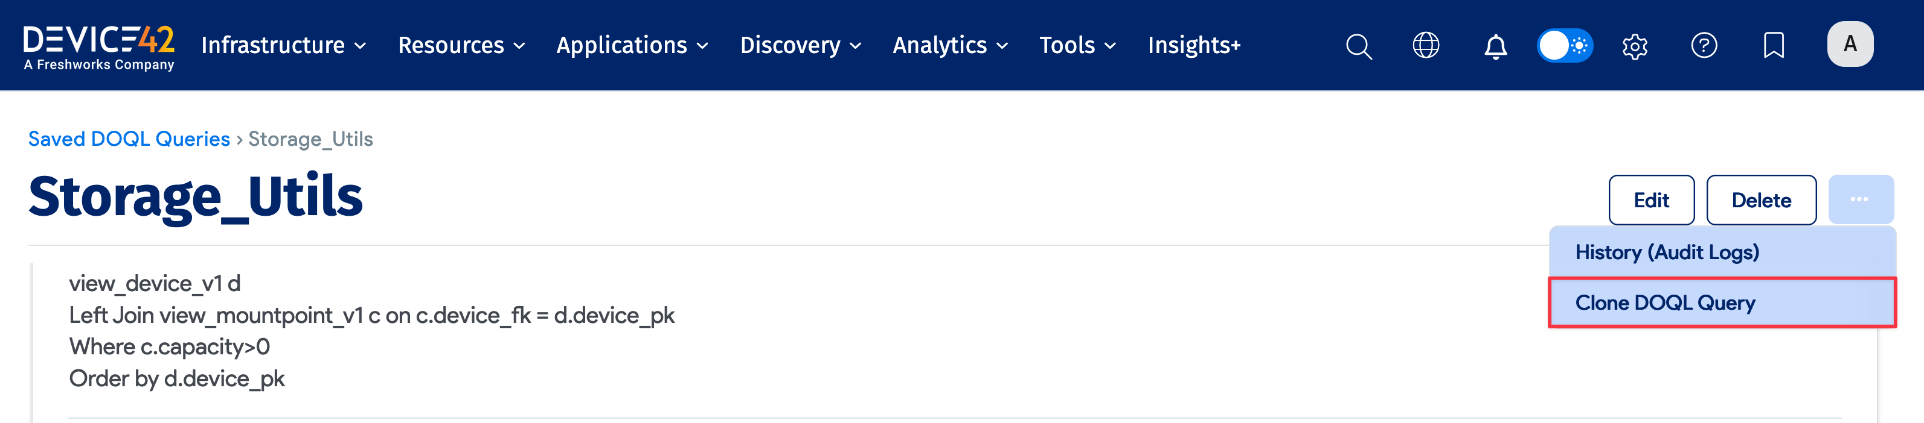Toggle the dark mode switch
This screenshot has width=1924, height=423.
point(1565,45)
